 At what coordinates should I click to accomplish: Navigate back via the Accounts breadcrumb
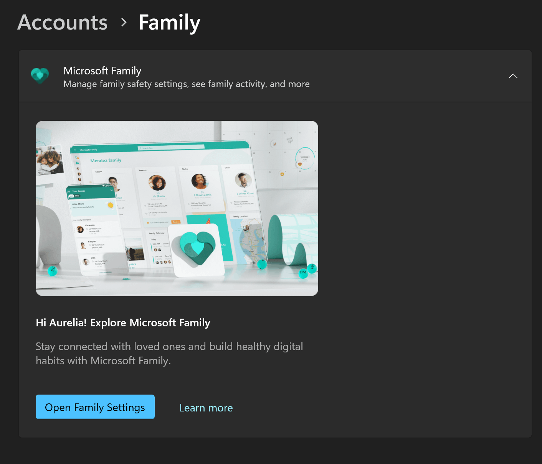click(62, 22)
